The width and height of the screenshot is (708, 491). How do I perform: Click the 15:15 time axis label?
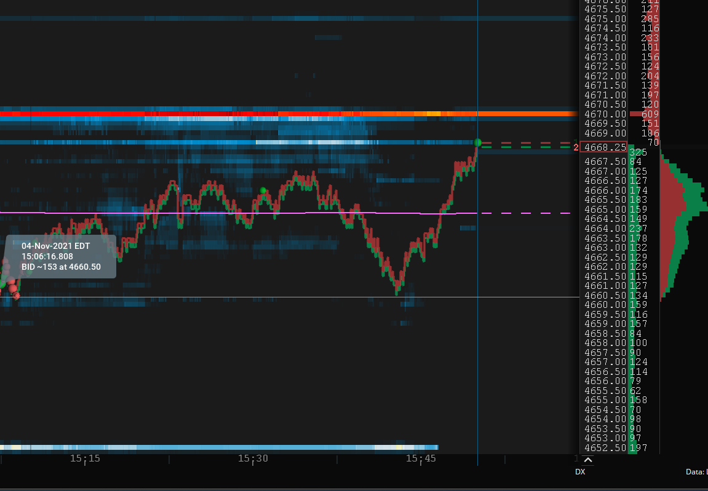(x=85, y=459)
